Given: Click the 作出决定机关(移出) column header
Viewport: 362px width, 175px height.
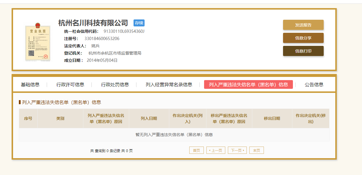Looking at the screenshot, I should click(x=311, y=118).
